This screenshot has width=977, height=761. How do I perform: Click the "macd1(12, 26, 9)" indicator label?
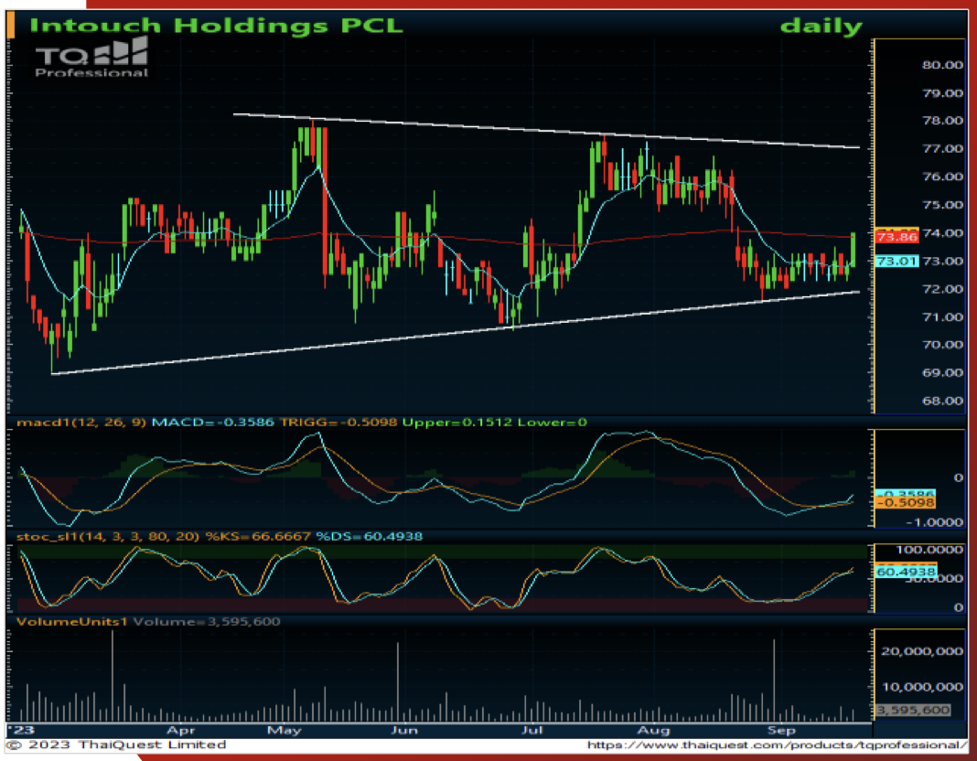(81, 423)
